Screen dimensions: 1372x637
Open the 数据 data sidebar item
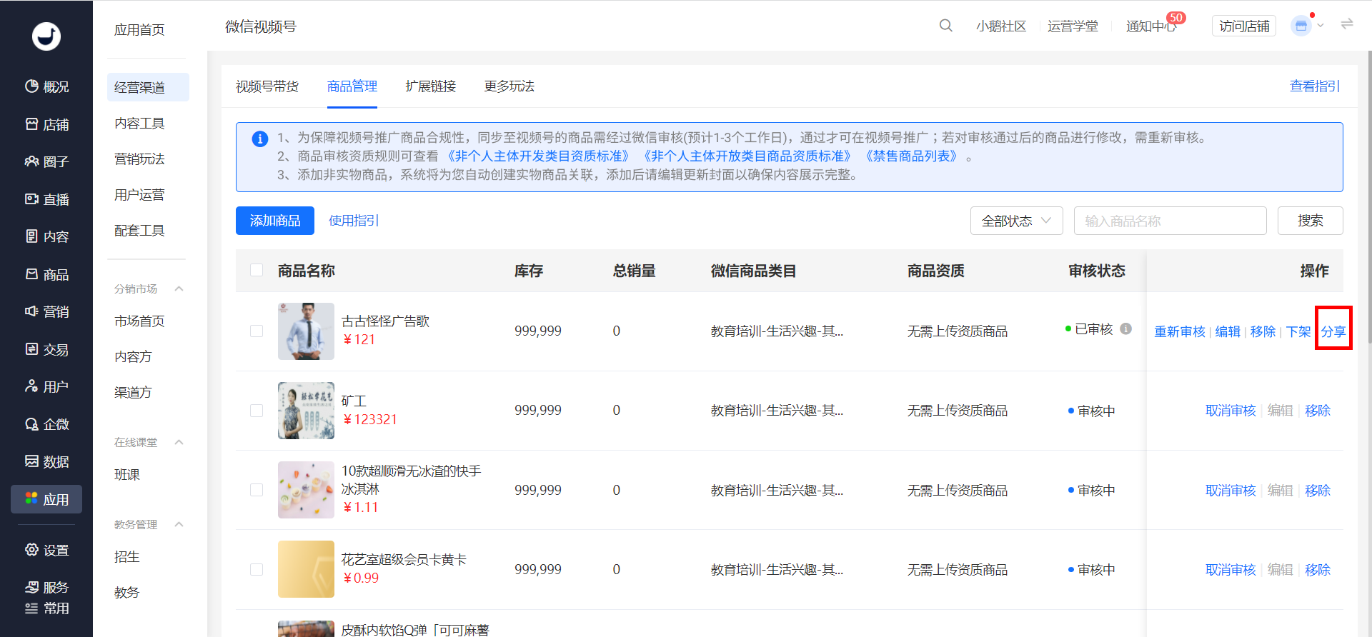(46, 462)
